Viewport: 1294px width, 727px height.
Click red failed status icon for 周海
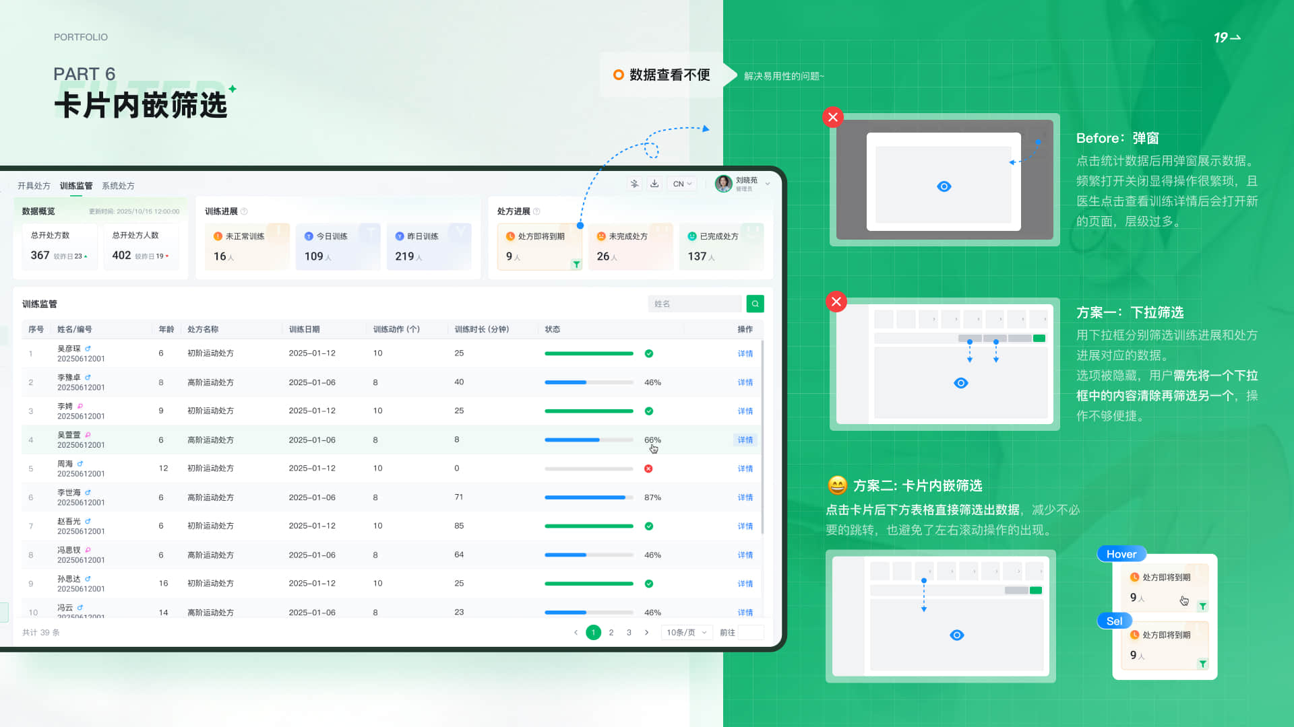click(648, 469)
